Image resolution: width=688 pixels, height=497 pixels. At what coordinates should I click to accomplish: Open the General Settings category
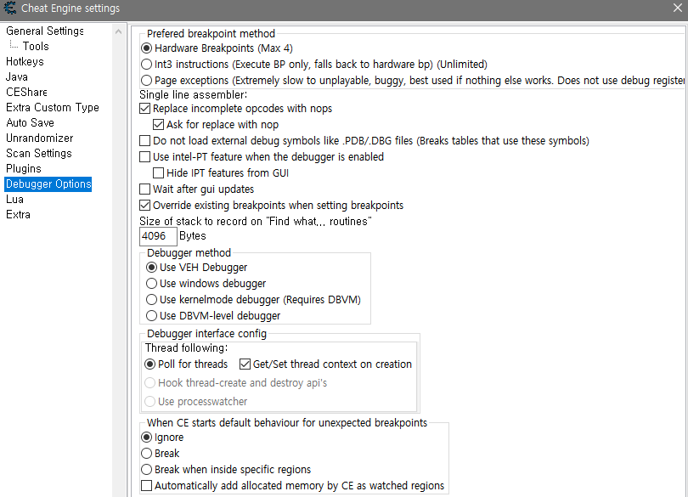click(45, 31)
